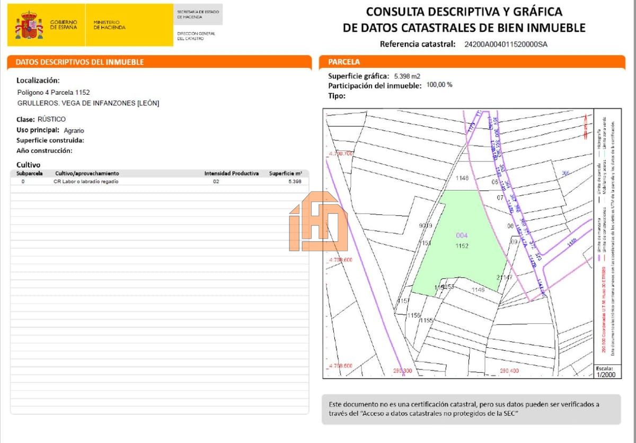Click the class value "RÚSTICO"
The height and width of the screenshot is (443, 636).
pyautogui.click(x=51, y=119)
